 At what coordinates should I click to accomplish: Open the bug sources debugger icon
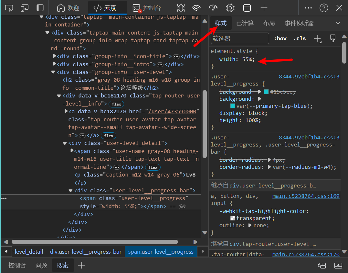(x=181, y=8)
